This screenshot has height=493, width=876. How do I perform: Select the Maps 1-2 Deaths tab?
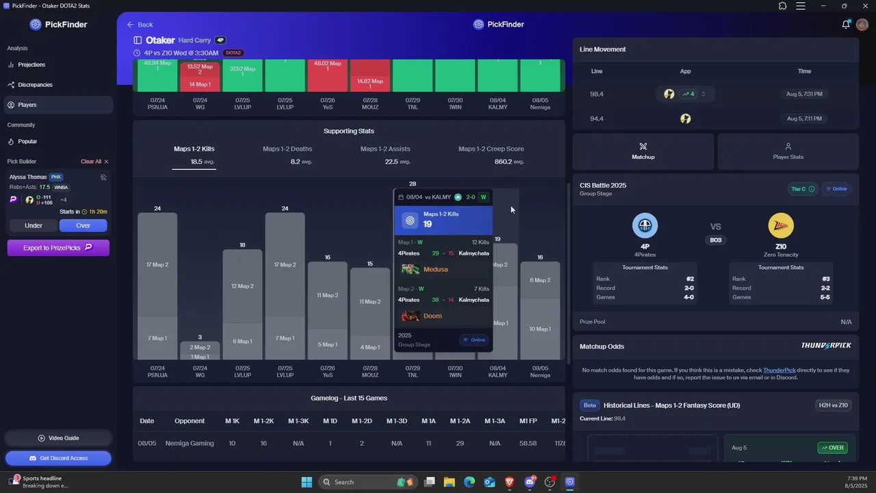[x=287, y=155]
